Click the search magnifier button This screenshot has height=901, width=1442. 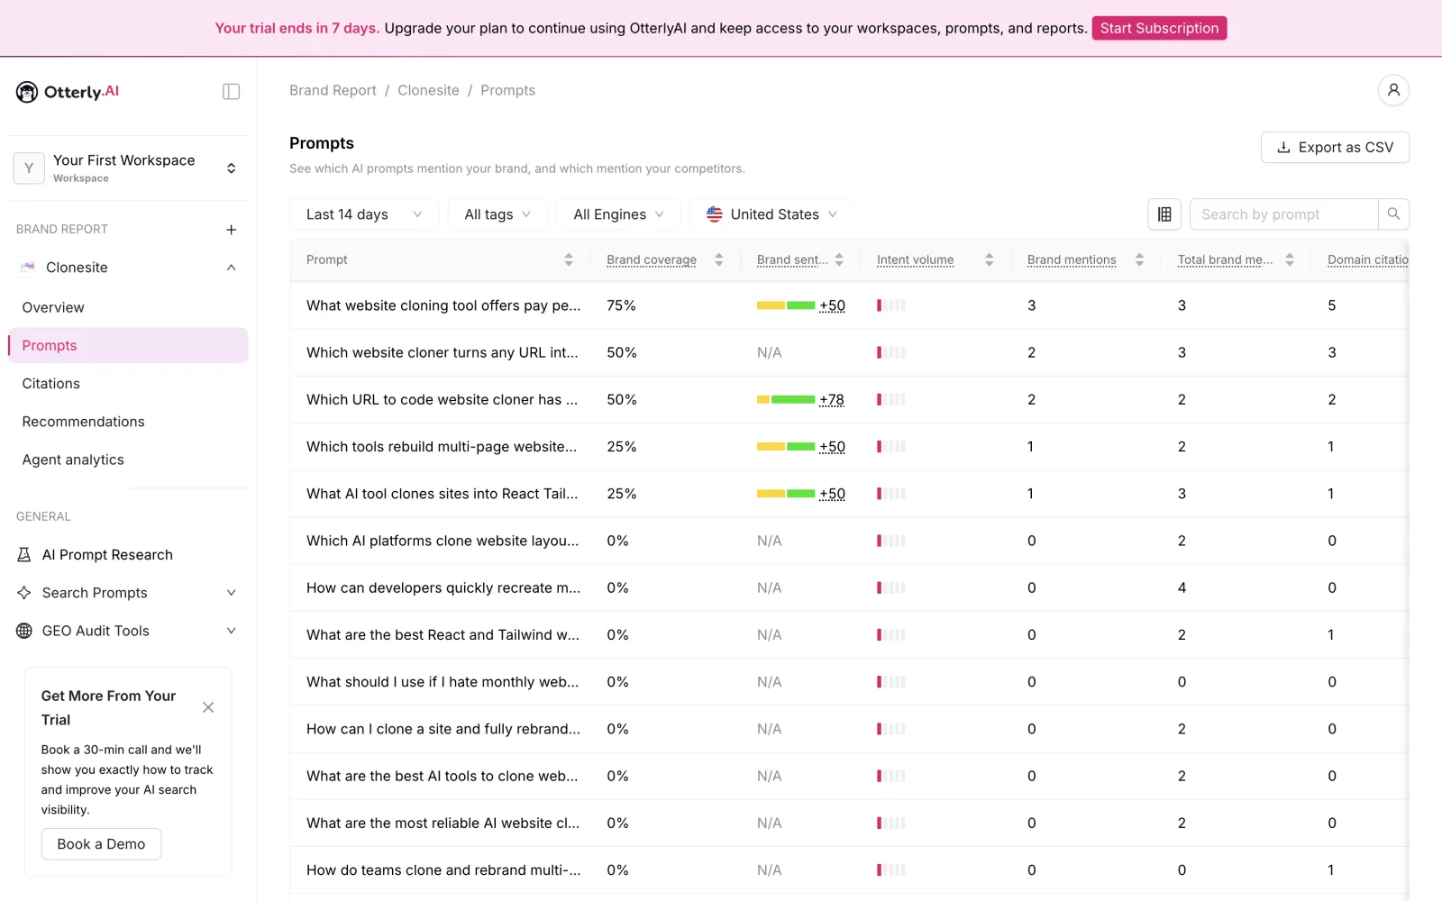point(1393,214)
